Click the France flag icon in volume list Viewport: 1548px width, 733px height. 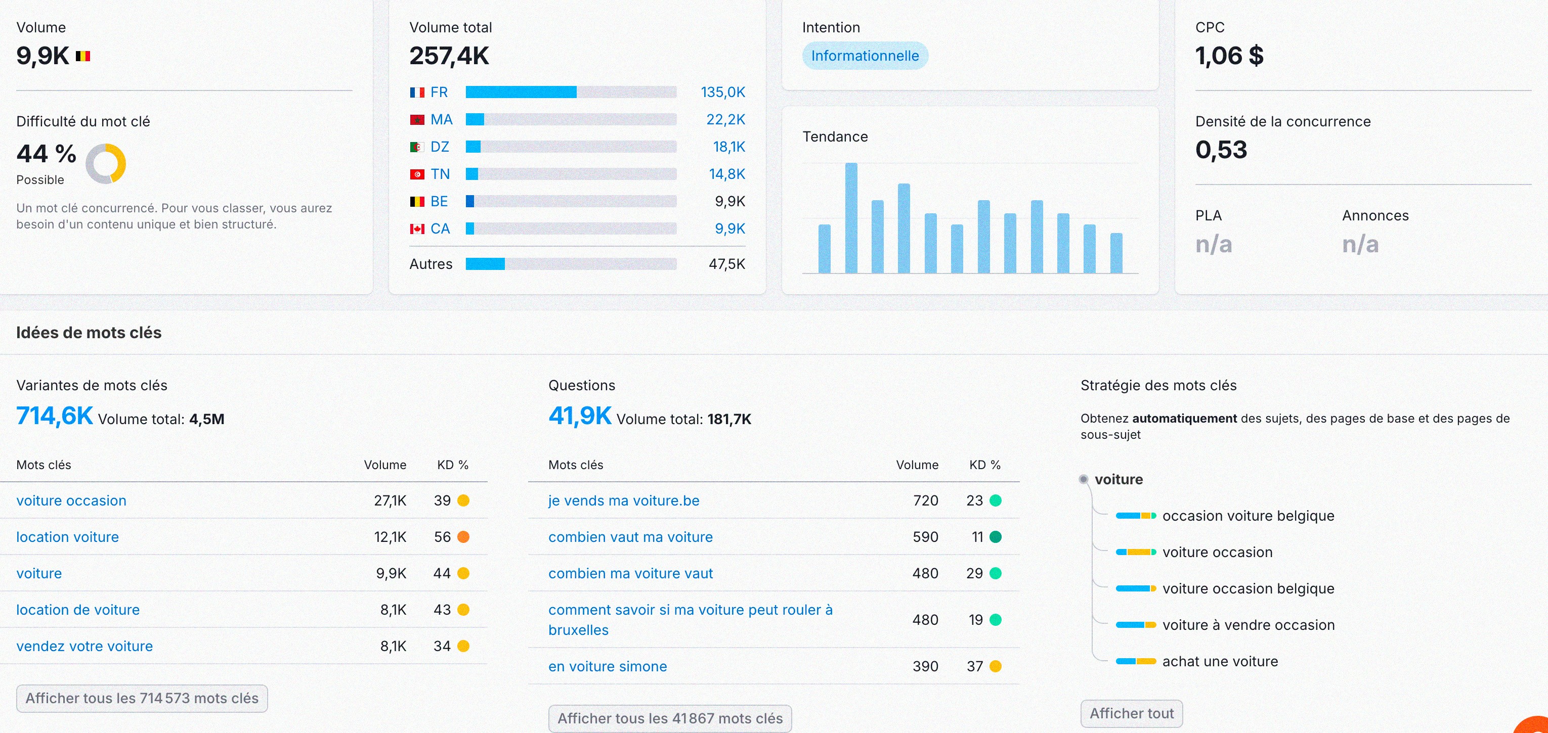click(x=417, y=93)
